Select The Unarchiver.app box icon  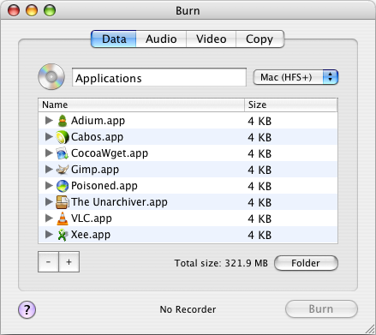[63, 202]
